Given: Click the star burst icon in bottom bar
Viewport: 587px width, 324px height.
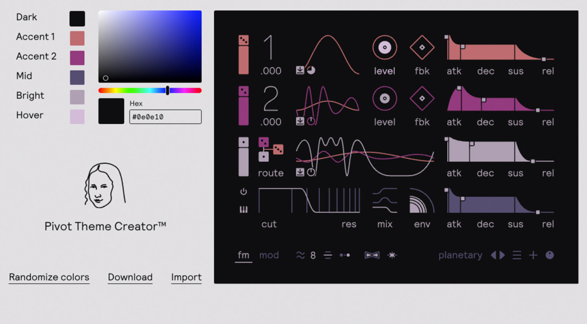Looking at the screenshot, I should (x=392, y=255).
